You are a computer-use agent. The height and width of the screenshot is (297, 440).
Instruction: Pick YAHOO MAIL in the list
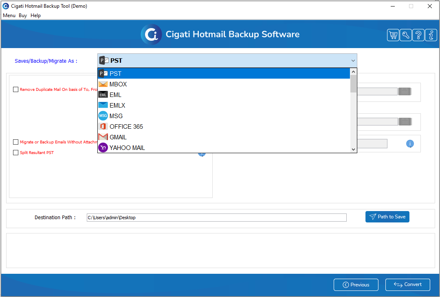tap(224, 147)
